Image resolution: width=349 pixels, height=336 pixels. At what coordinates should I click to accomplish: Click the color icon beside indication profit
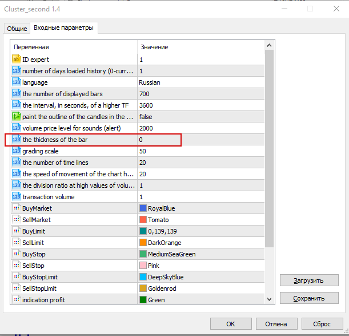[16, 300]
